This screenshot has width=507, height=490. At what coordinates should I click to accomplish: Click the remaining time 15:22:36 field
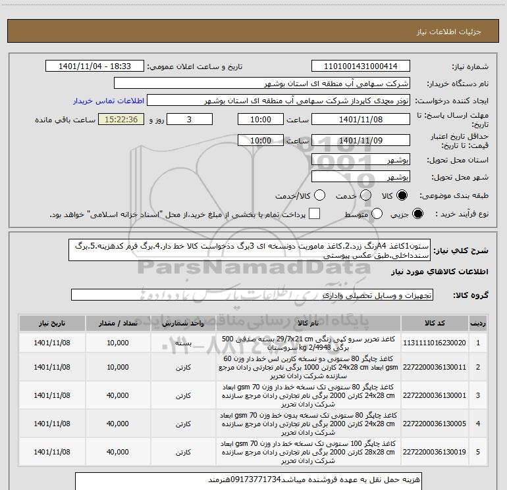(x=121, y=120)
